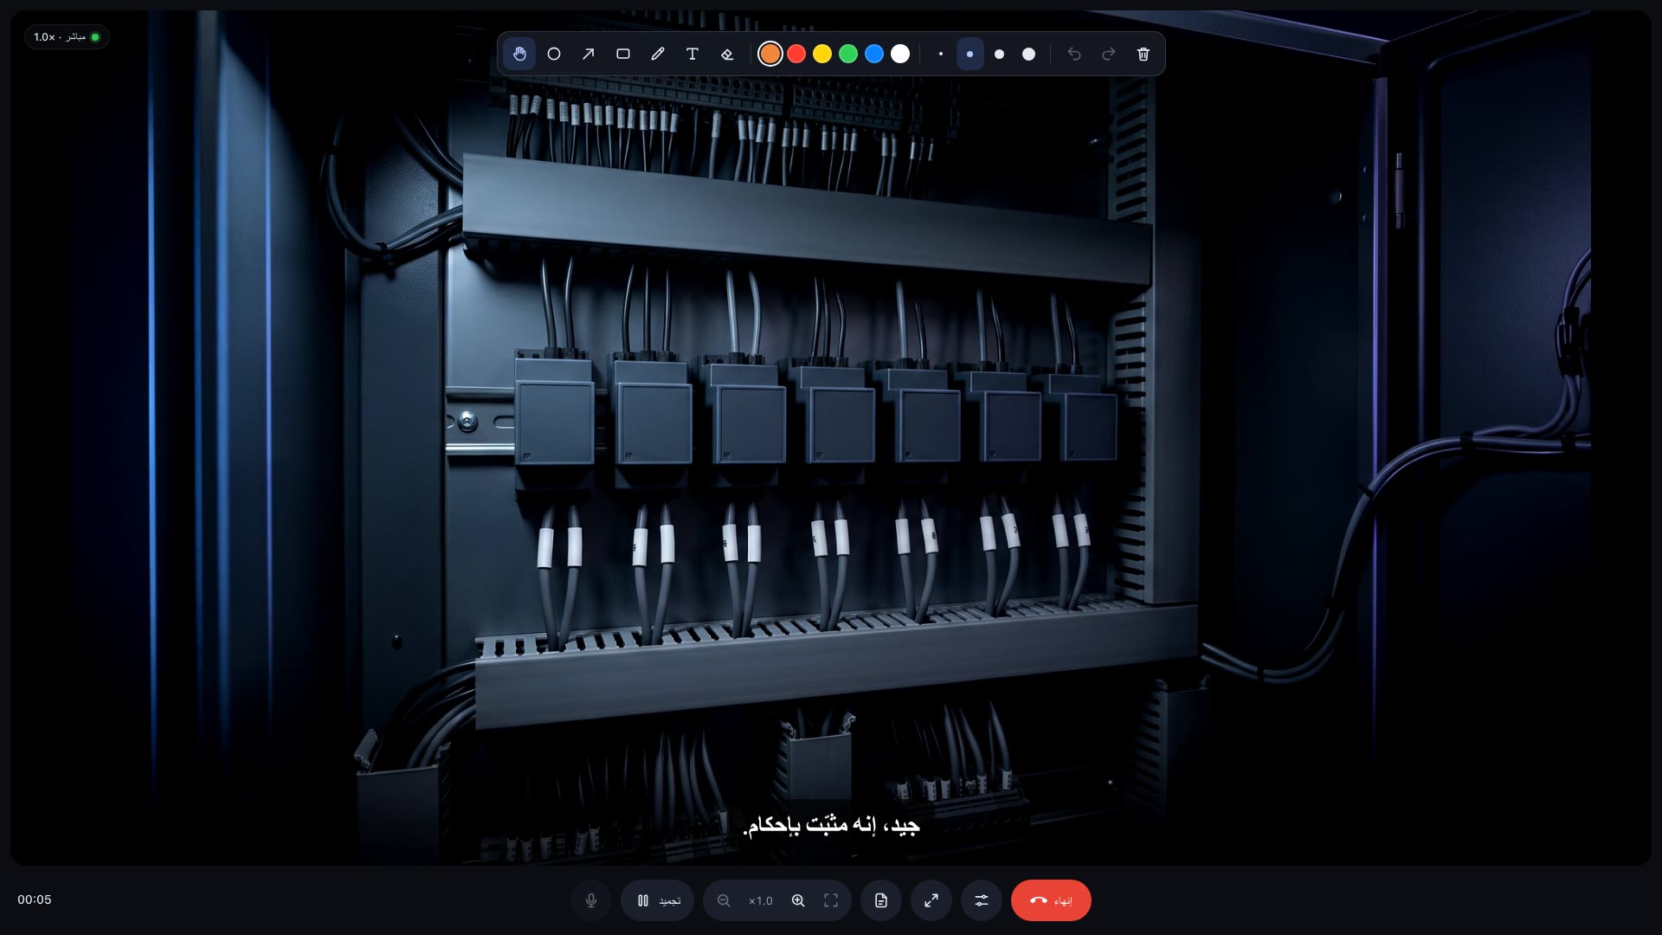Select the text annotation tool
The image size is (1662, 935).
click(x=692, y=54)
